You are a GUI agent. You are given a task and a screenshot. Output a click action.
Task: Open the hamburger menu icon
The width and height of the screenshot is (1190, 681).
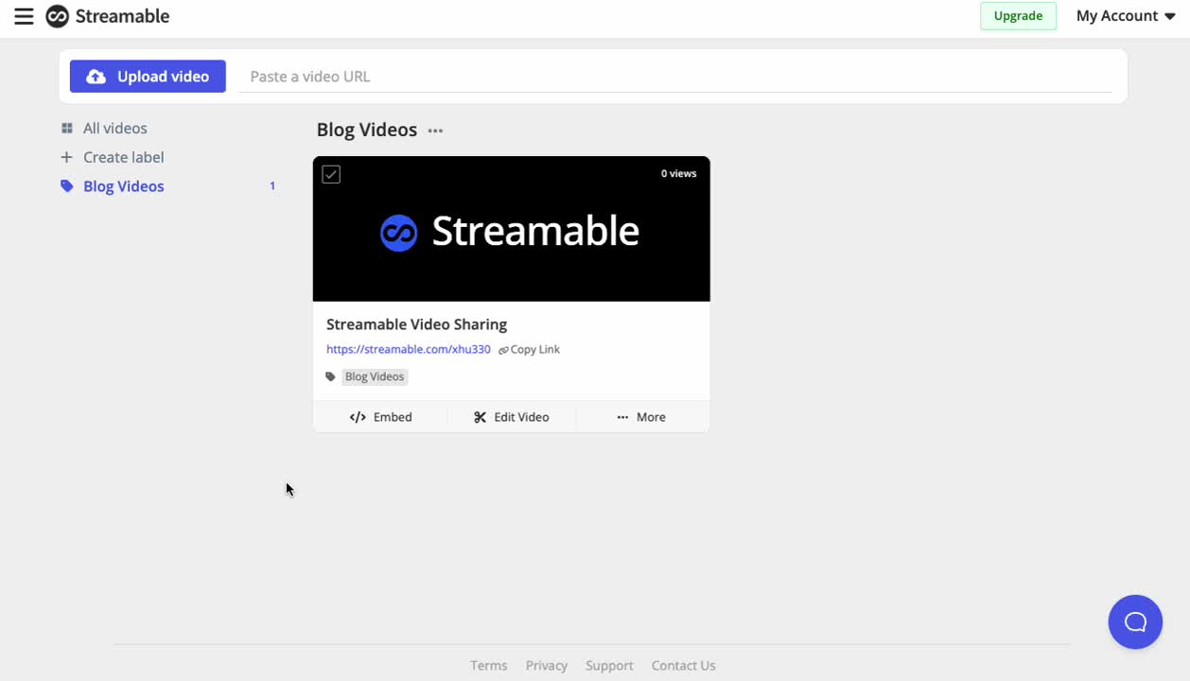[24, 16]
